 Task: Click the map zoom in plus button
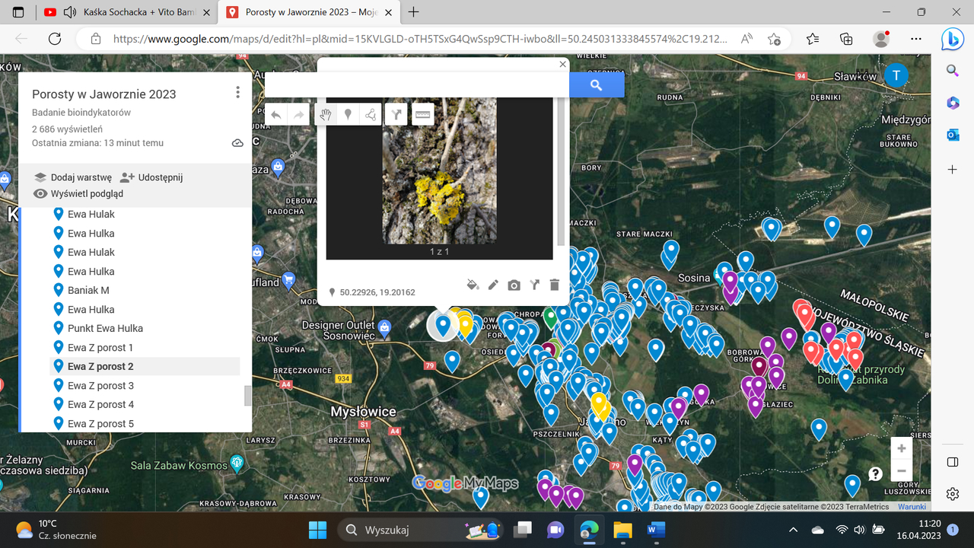901,448
